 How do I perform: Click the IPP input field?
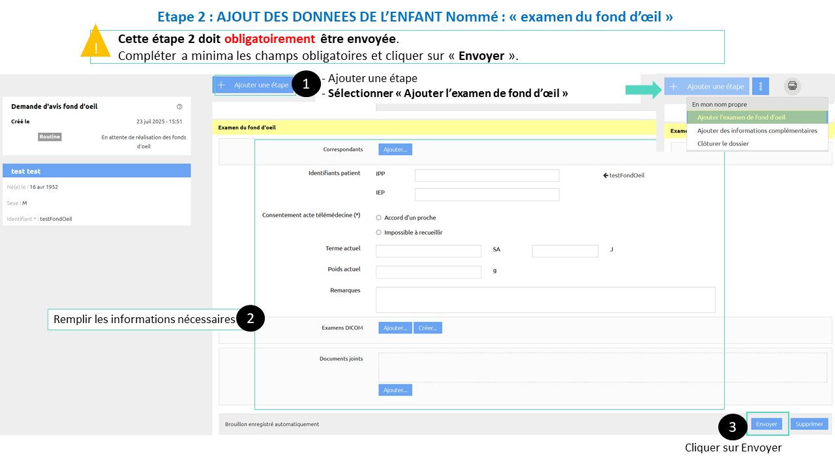click(x=487, y=175)
